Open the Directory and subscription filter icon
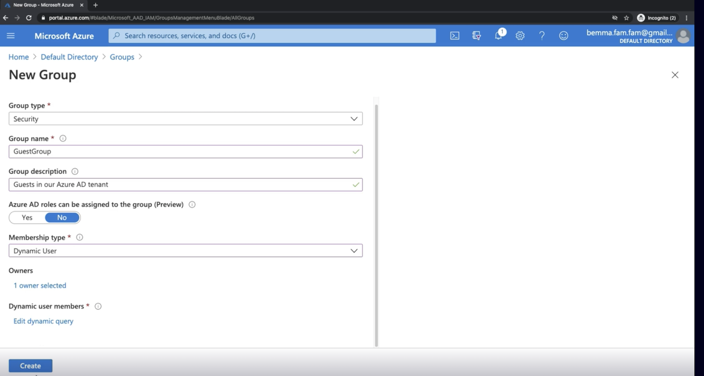This screenshot has height=376, width=704. point(476,36)
